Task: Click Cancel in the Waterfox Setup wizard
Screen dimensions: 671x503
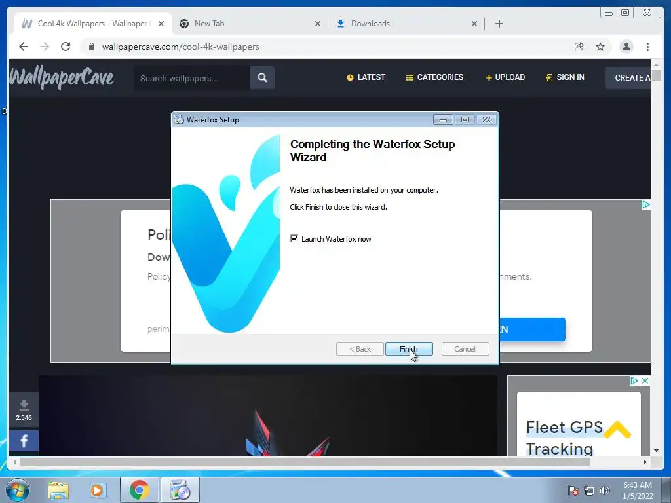Action: coord(465,349)
